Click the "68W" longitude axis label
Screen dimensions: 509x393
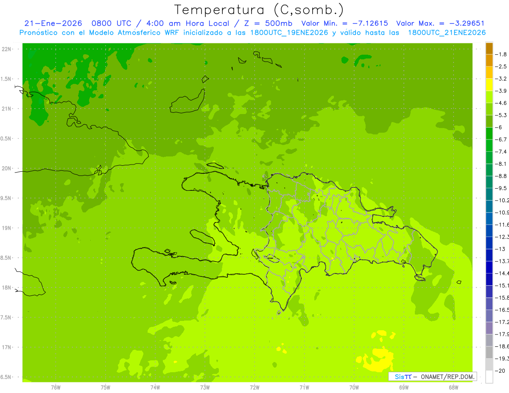(x=453, y=387)
